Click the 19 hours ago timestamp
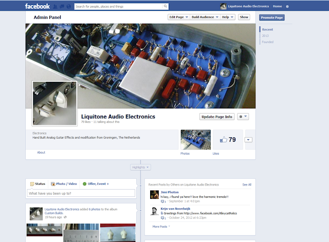This screenshot has width=329, height=242. 53,217
